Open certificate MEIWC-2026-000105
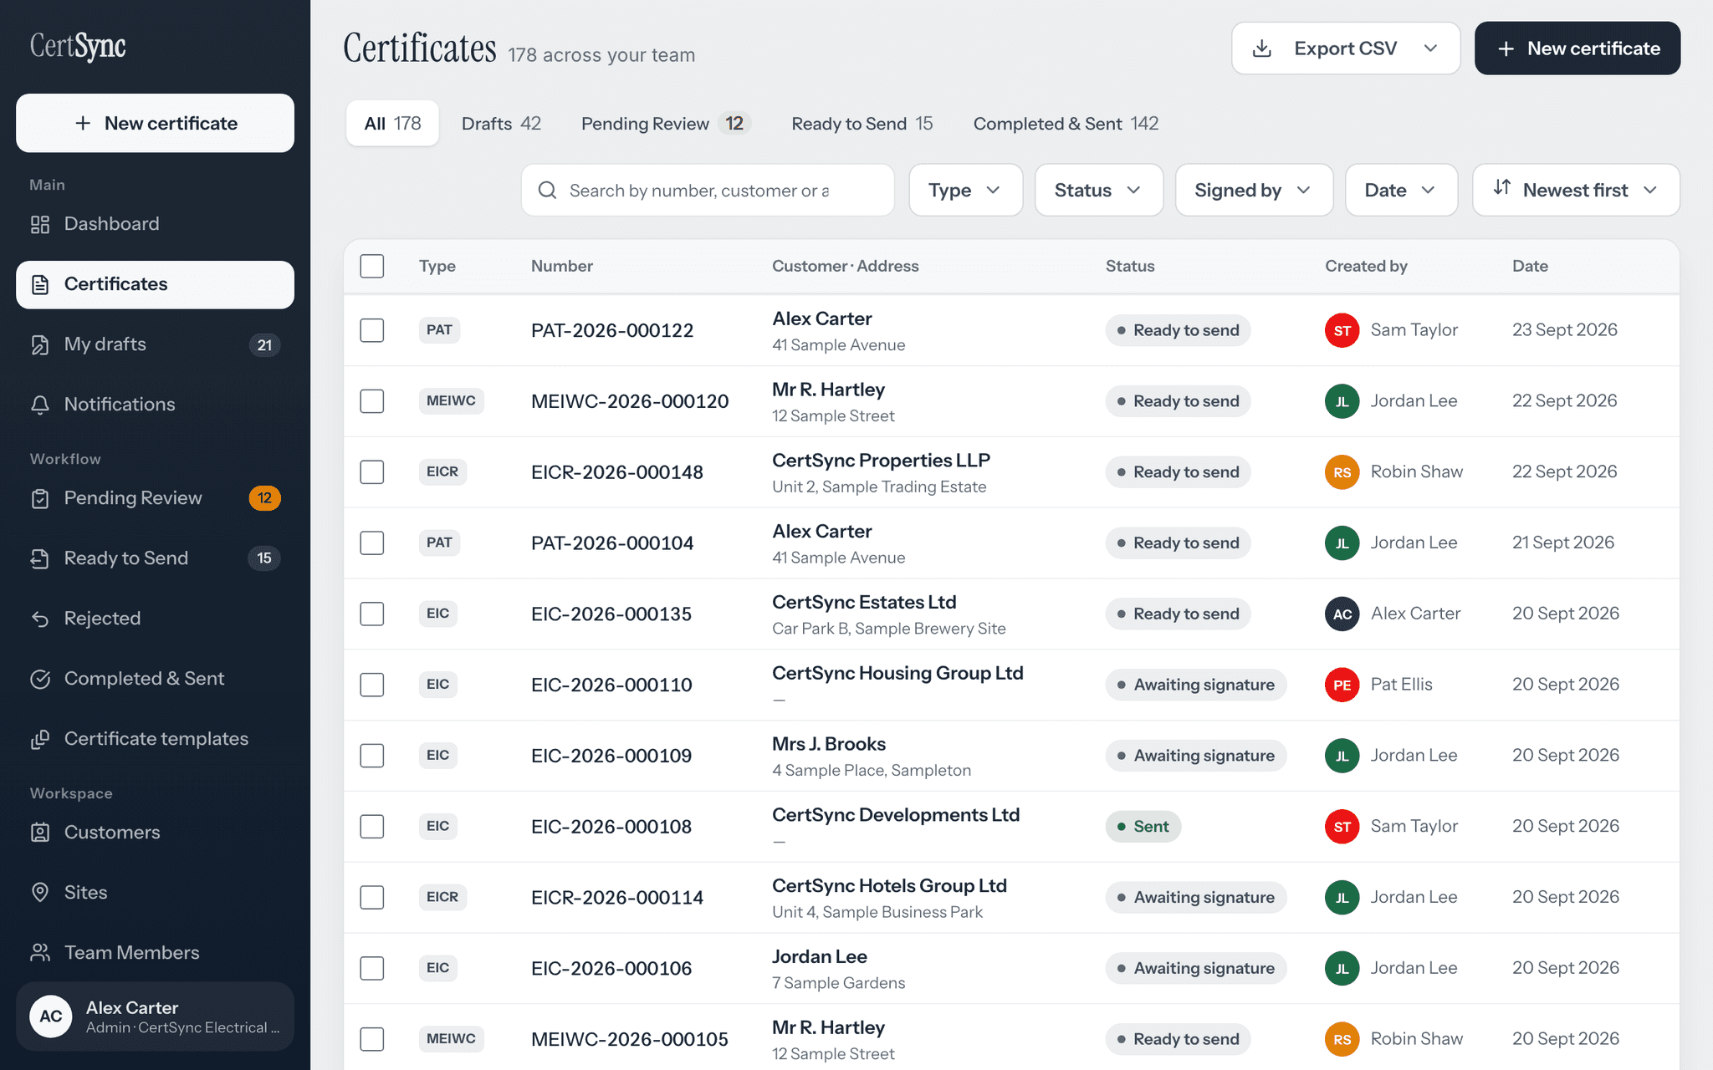1713x1070 pixels. tap(630, 1039)
